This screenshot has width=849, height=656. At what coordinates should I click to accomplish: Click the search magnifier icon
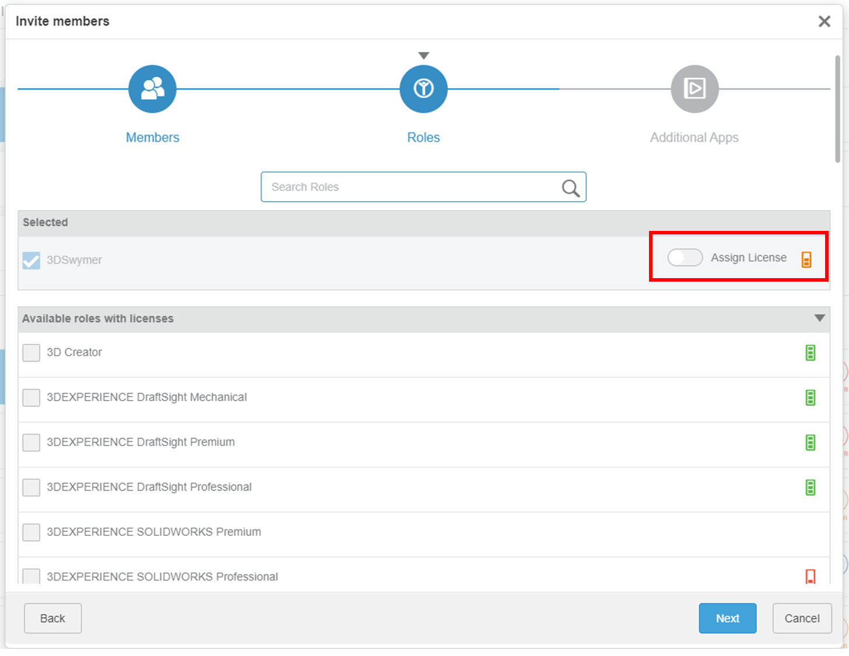coord(570,188)
